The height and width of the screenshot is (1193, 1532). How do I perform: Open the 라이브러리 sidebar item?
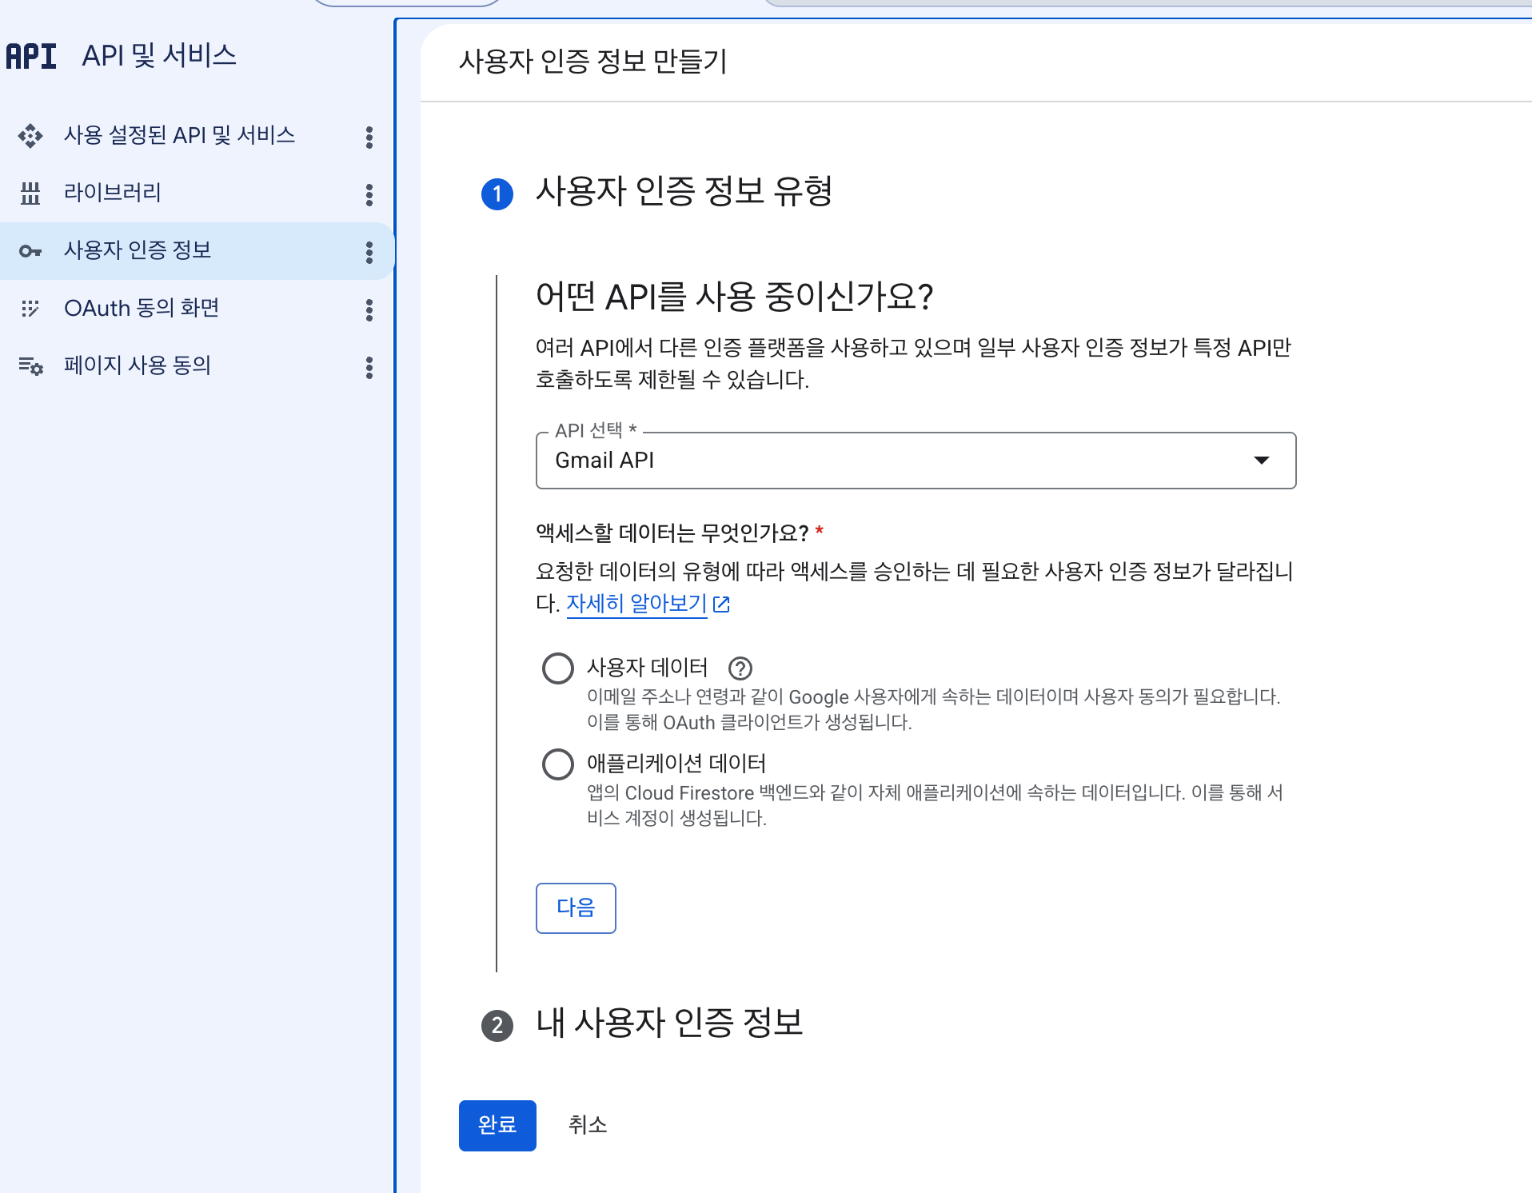pyautogui.click(x=113, y=193)
